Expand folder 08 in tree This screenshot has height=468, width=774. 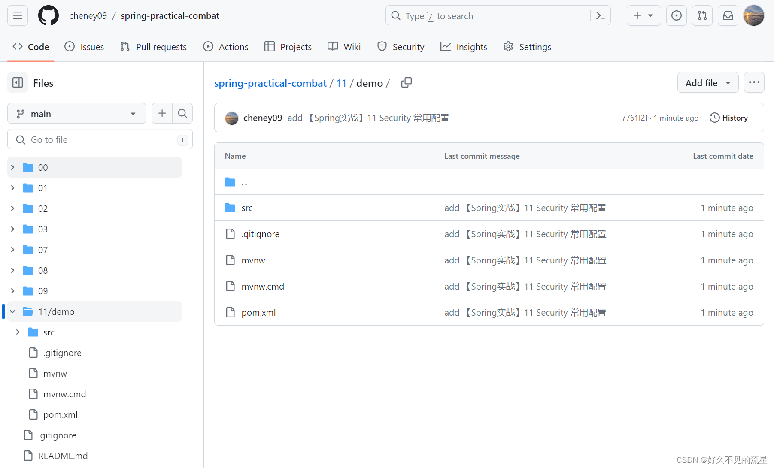(12, 270)
